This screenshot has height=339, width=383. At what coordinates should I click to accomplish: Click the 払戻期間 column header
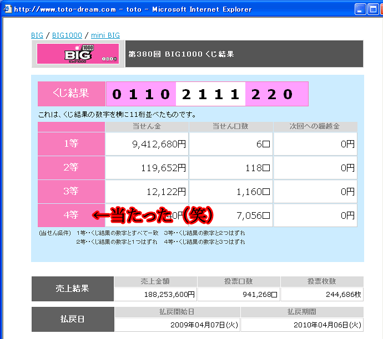302,312
